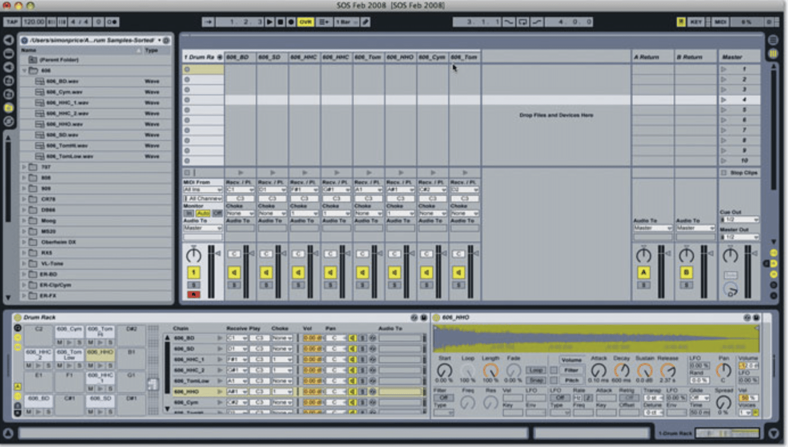Viewport: 788px width, 447px height.
Task: Select the 606_BD.wav file
Action: [62, 81]
